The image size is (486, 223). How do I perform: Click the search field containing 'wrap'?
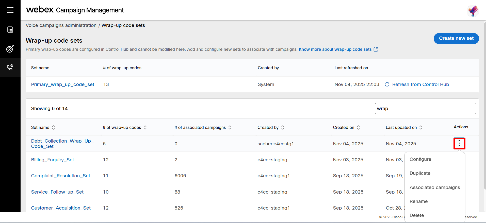(x=425, y=109)
